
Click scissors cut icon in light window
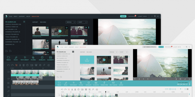(72, 89)
